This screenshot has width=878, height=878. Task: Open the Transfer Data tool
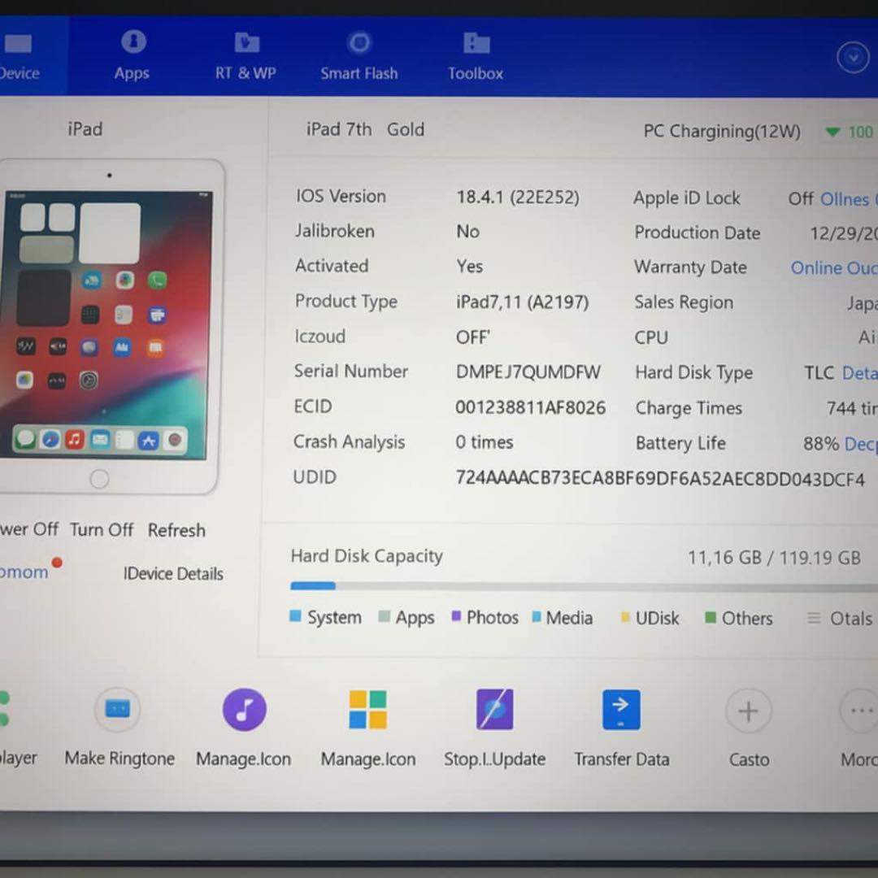[622, 710]
